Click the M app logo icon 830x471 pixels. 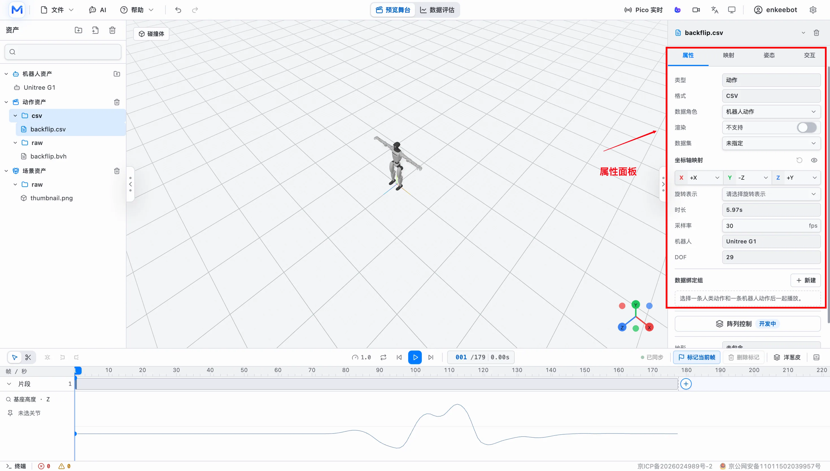pyautogui.click(x=17, y=10)
